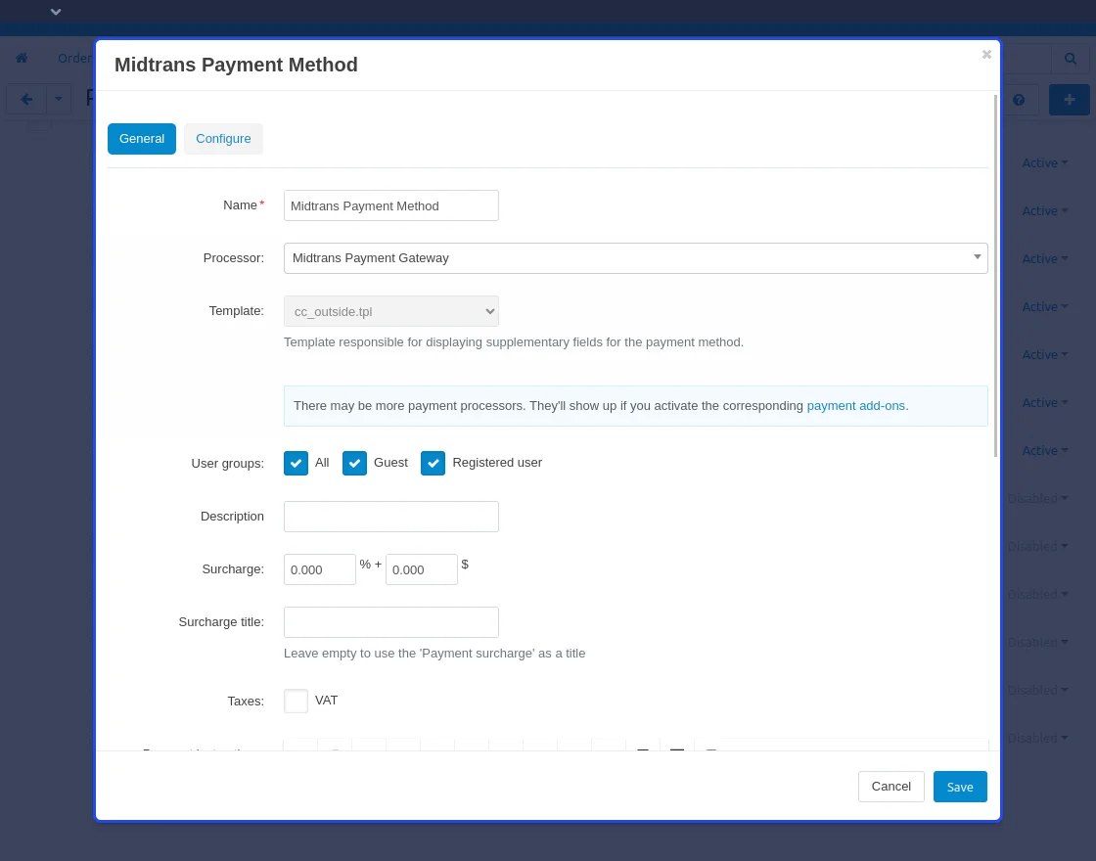Viewport: 1096px width, 861px height.
Task: Close the Midtrans Payment Method dialog
Action: click(986, 55)
